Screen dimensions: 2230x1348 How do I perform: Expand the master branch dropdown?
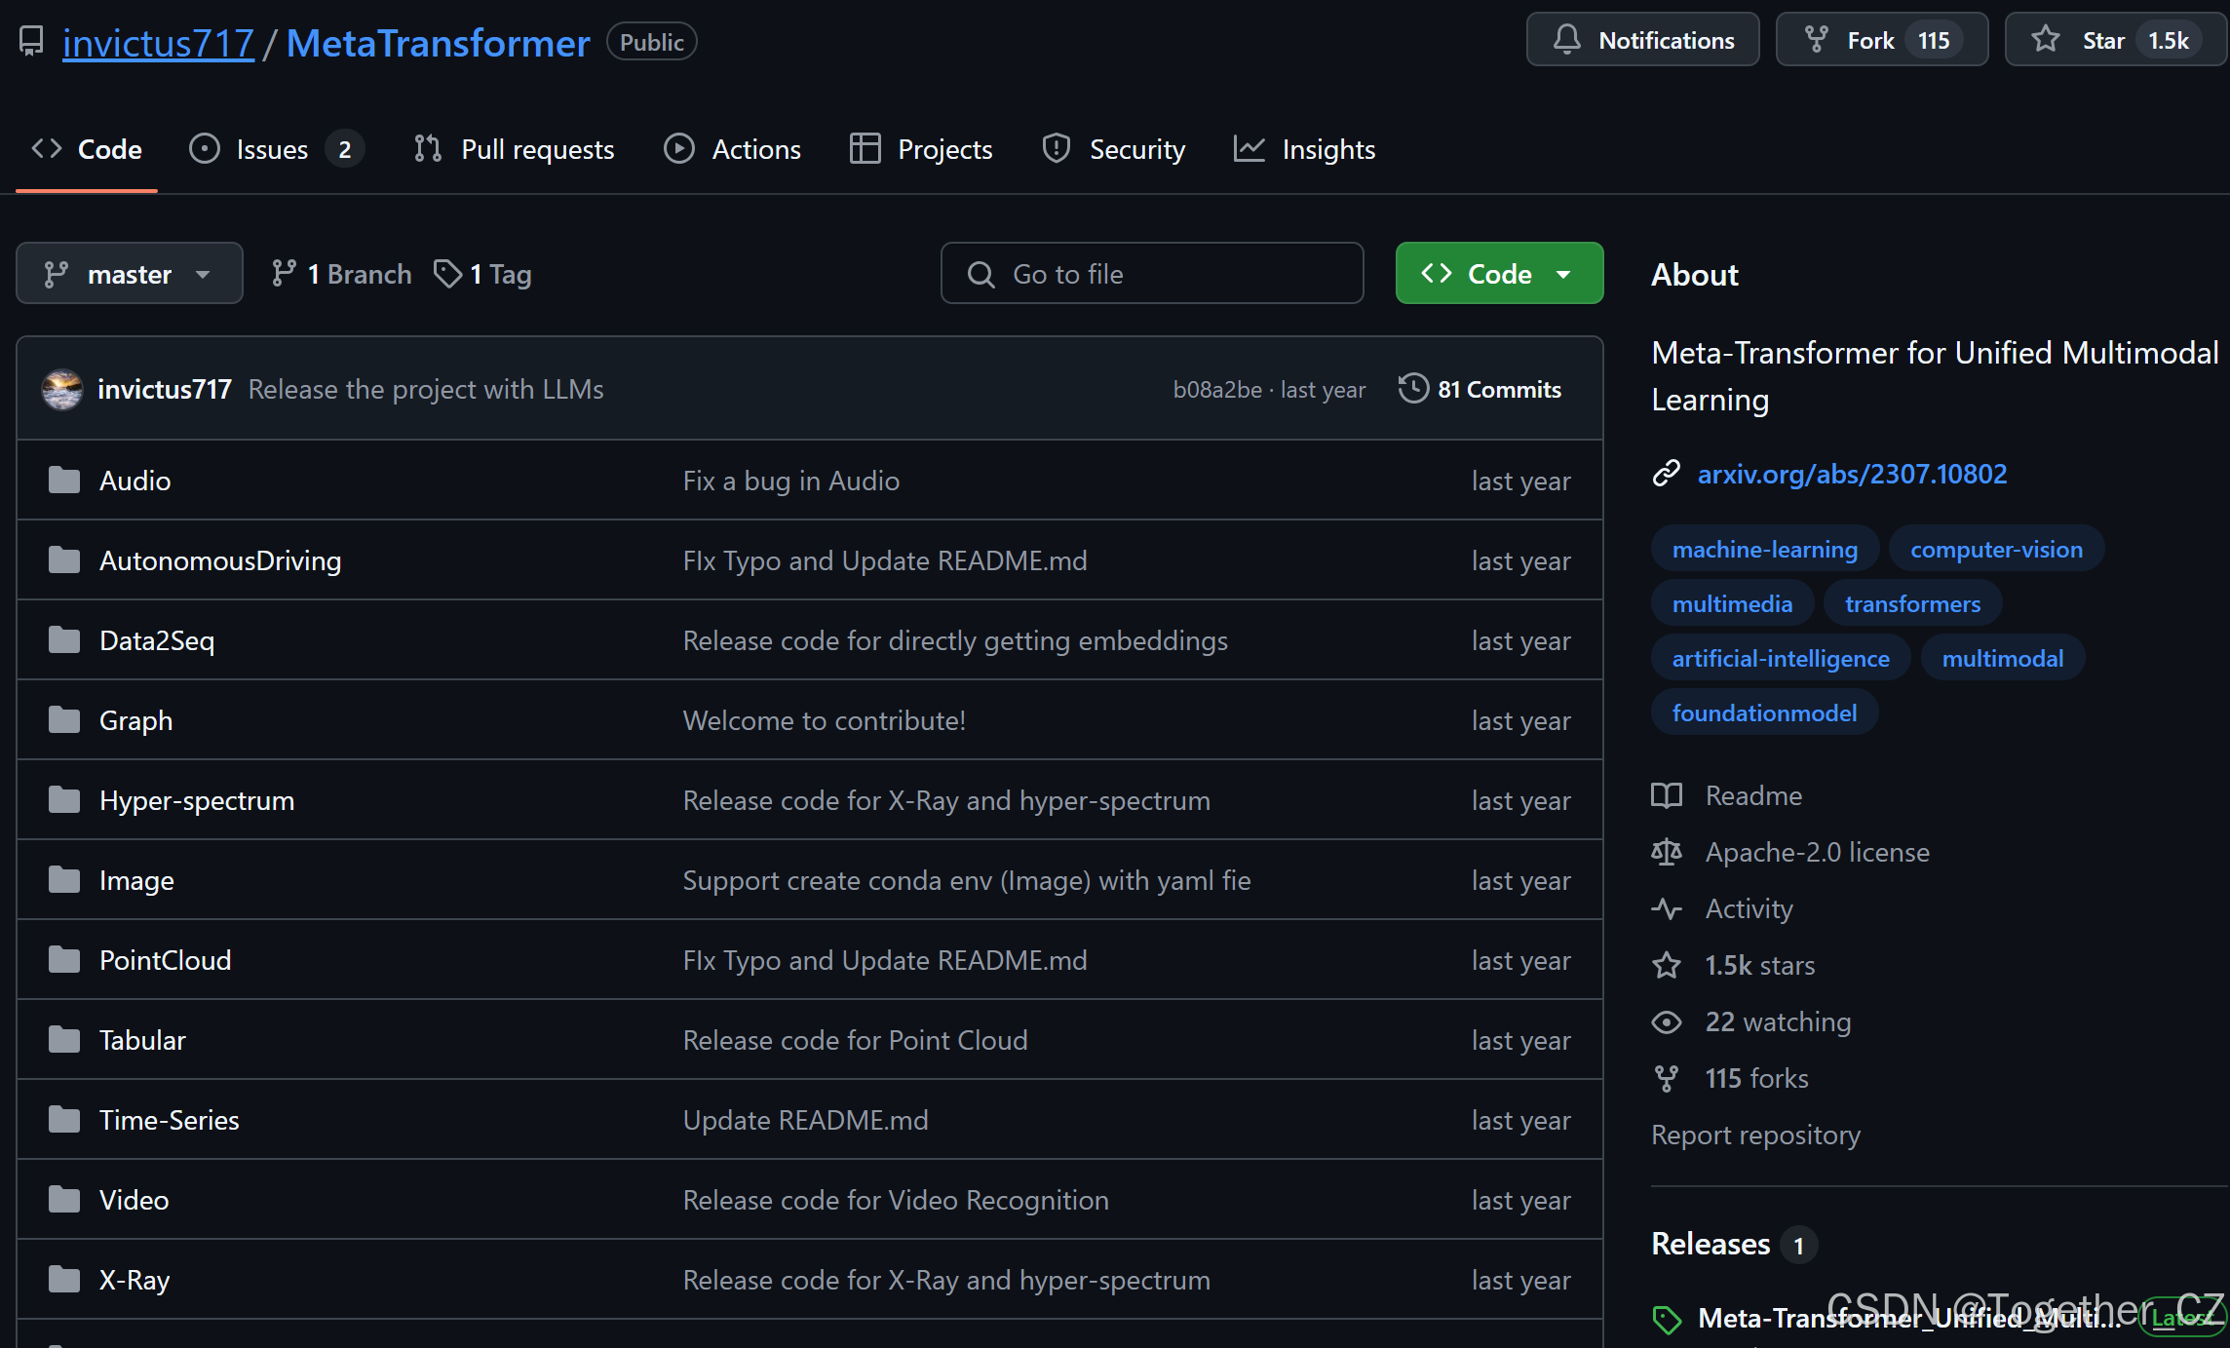(129, 274)
